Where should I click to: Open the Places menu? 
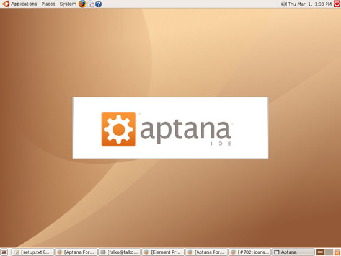point(48,4)
